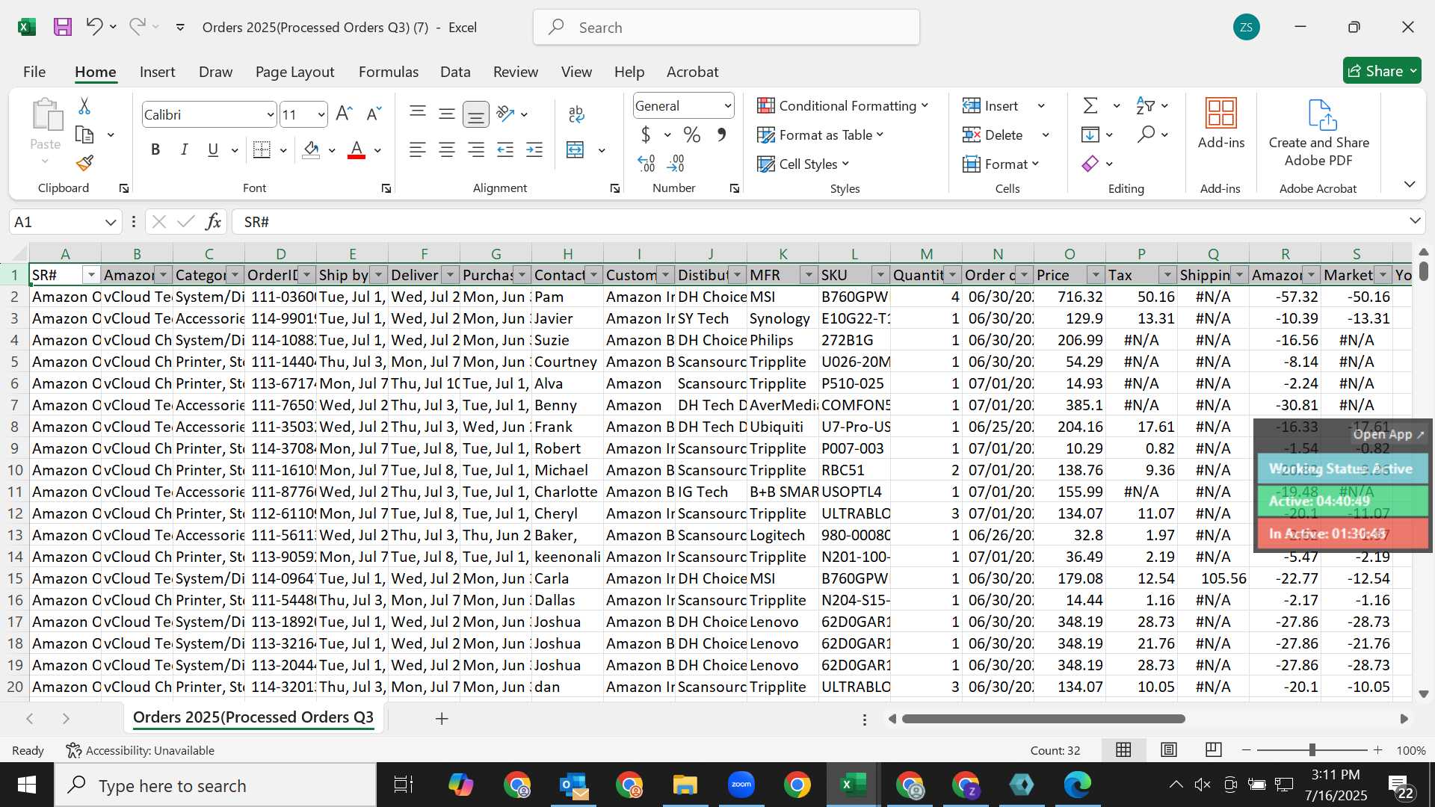The width and height of the screenshot is (1435, 807).
Task: Select the Format Painter brush
Action: pos(84,162)
